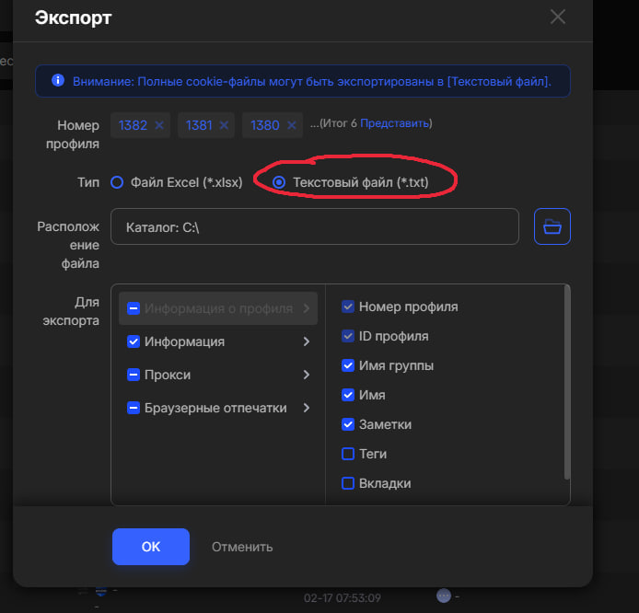Enable the Теги checkbox
The image size is (639, 613).
click(348, 454)
